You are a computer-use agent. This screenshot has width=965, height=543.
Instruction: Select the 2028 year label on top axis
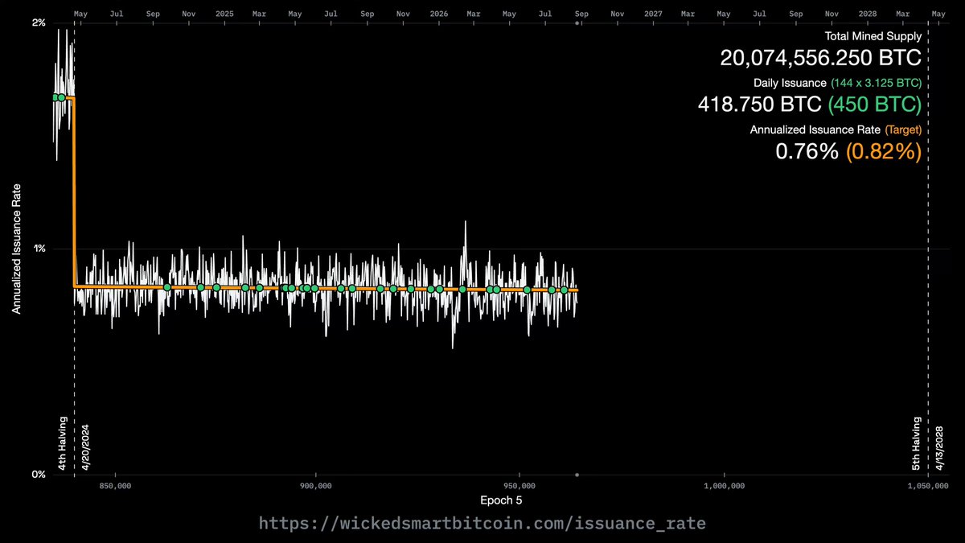[868, 14]
